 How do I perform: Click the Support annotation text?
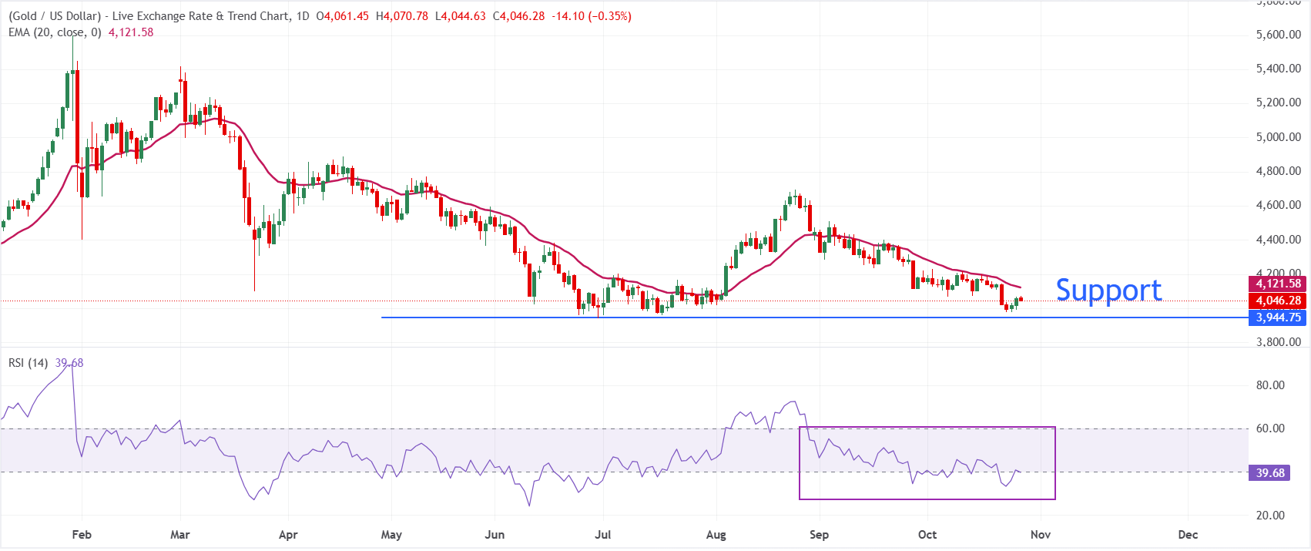[1108, 291]
